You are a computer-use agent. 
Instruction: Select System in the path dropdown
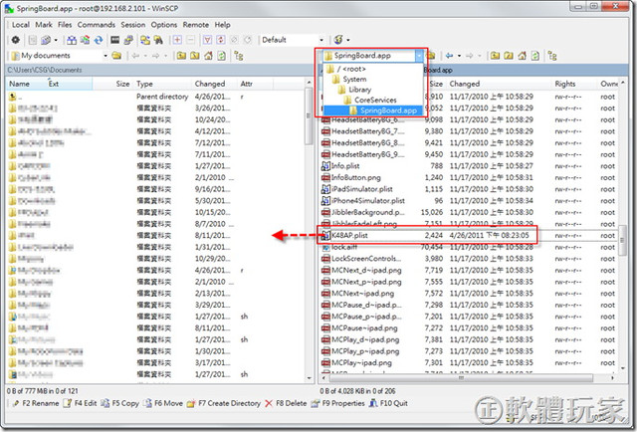pos(372,79)
